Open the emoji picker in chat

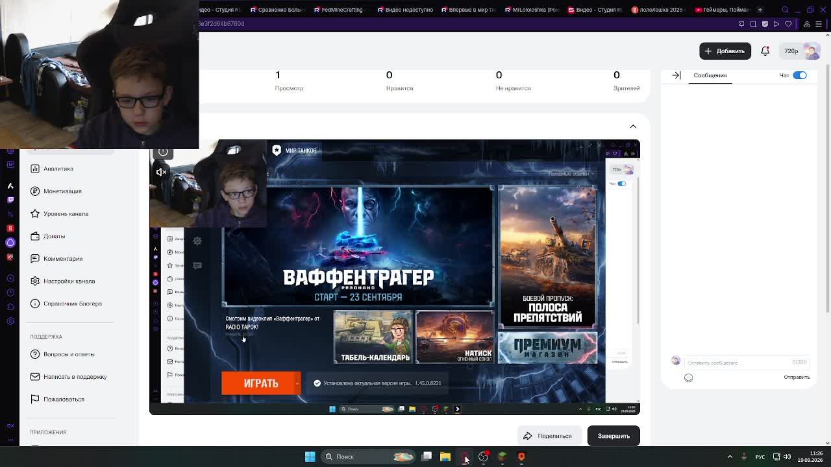pyautogui.click(x=688, y=377)
